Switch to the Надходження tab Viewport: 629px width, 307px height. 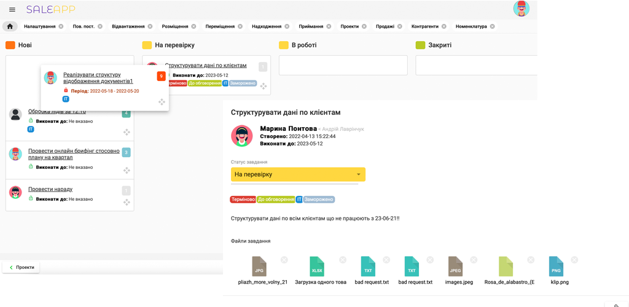(x=267, y=26)
